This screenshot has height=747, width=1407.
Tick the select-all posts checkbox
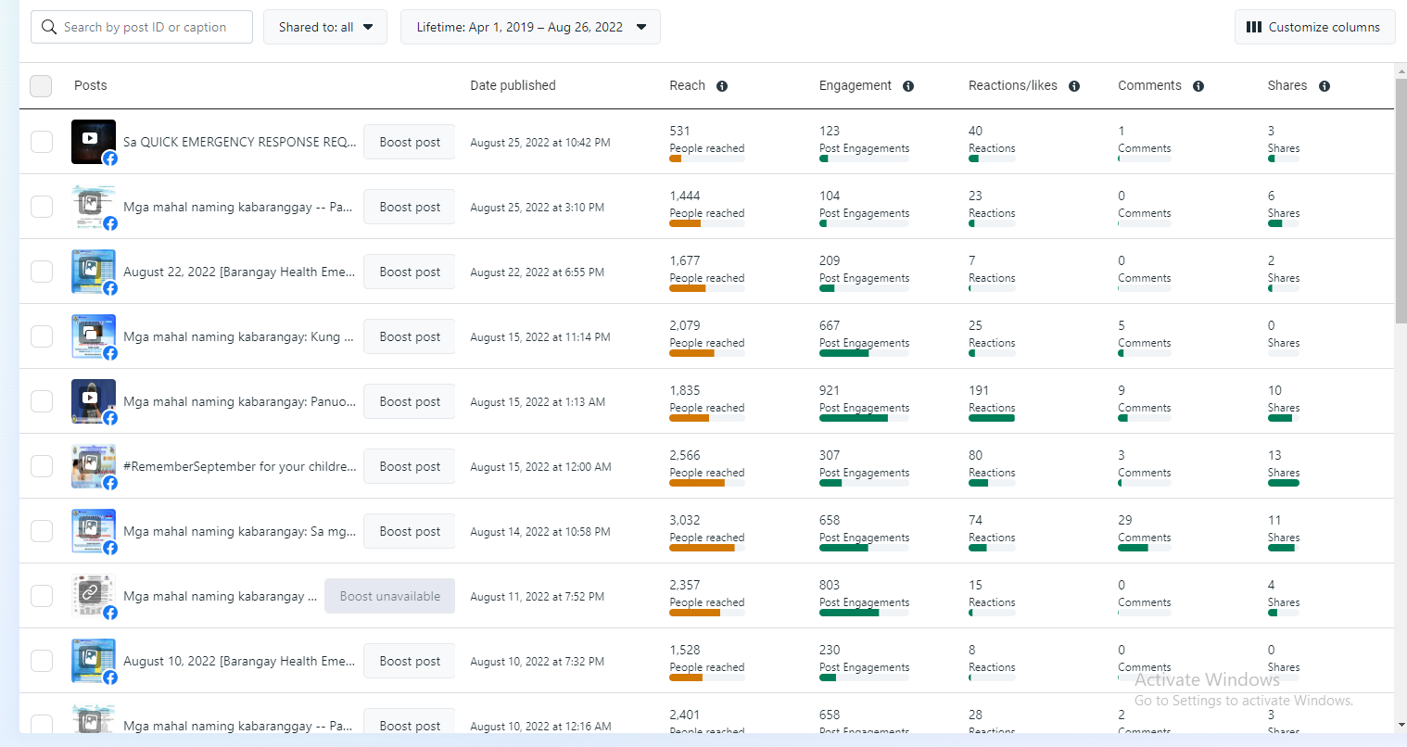tap(41, 86)
